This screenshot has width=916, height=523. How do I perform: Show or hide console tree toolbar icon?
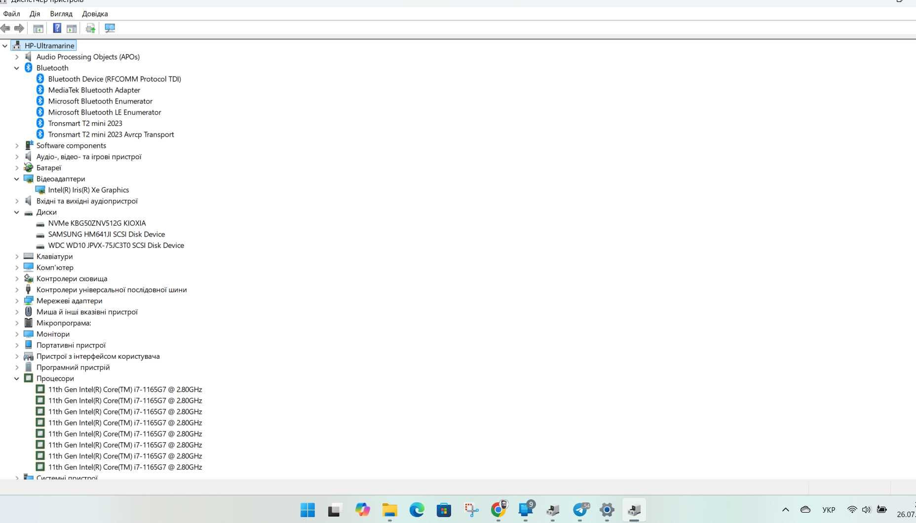click(x=38, y=29)
